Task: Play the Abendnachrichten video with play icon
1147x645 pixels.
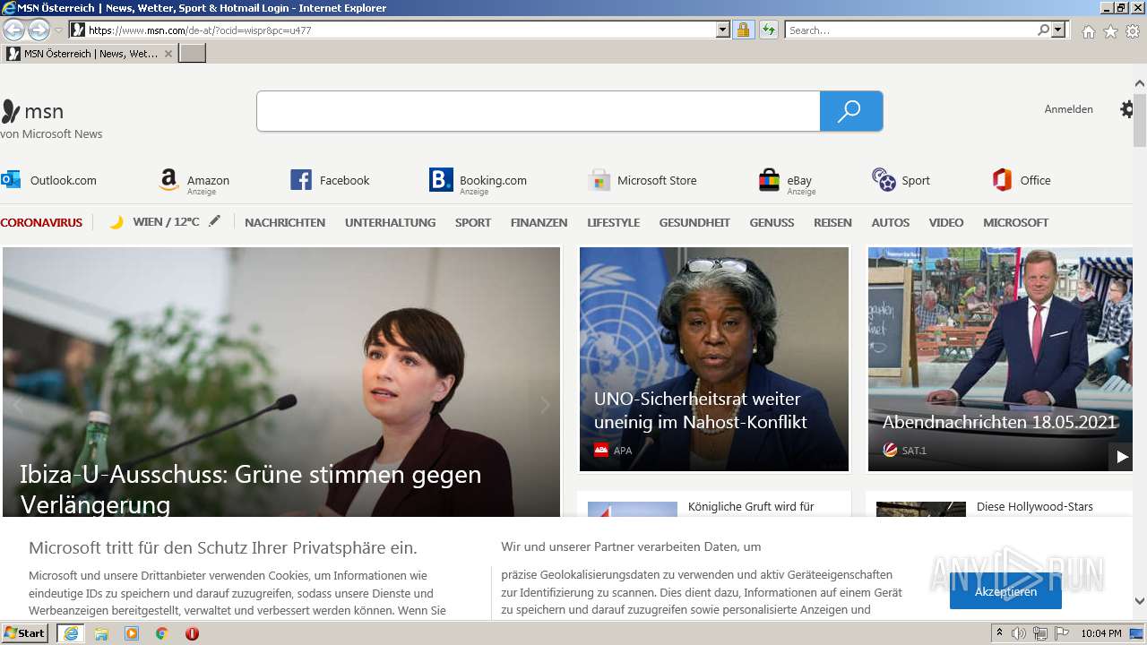Action: [x=1122, y=457]
